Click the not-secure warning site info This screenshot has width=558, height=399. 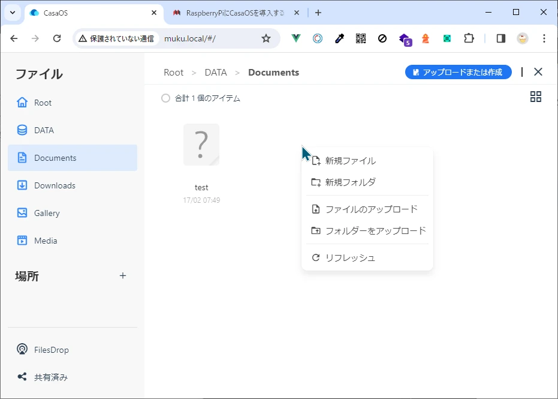pos(116,38)
